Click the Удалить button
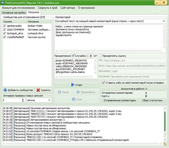Image resolution: width=169 pixels, height=148 pixels. tap(44, 90)
